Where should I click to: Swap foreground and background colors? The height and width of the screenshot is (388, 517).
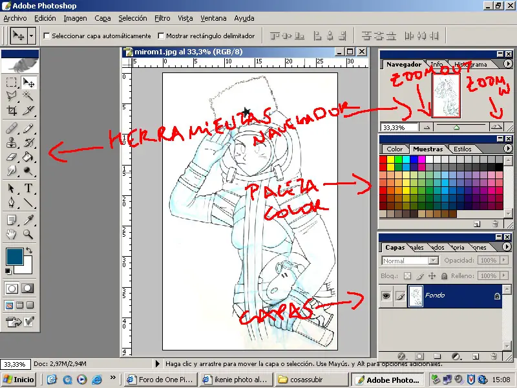pos(29,250)
